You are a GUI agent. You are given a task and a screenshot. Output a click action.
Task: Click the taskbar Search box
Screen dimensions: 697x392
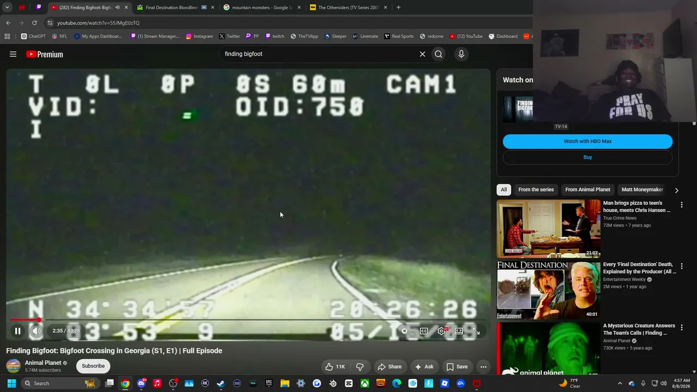point(60,383)
